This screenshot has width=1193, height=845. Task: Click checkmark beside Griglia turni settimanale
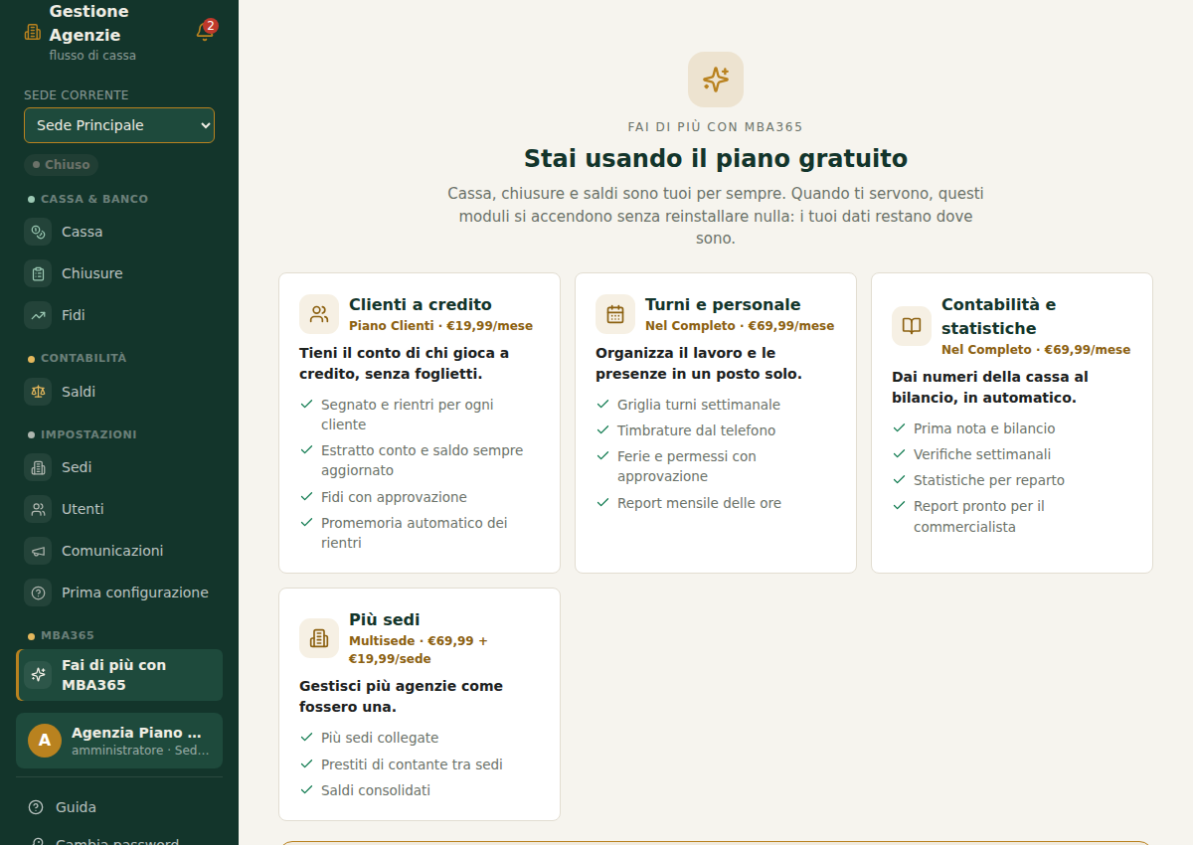[x=602, y=404]
